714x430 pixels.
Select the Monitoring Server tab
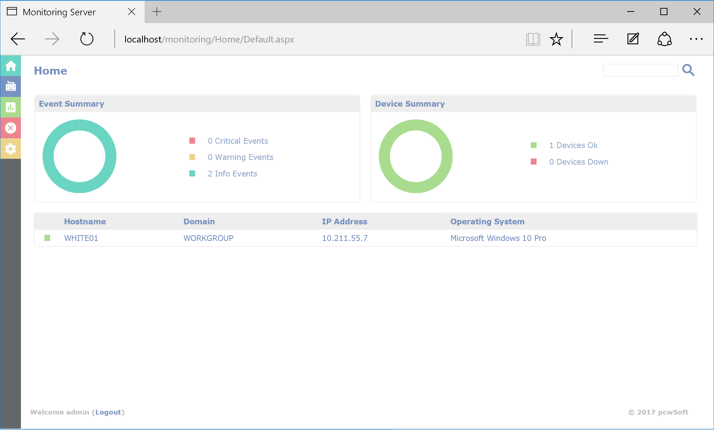point(59,12)
